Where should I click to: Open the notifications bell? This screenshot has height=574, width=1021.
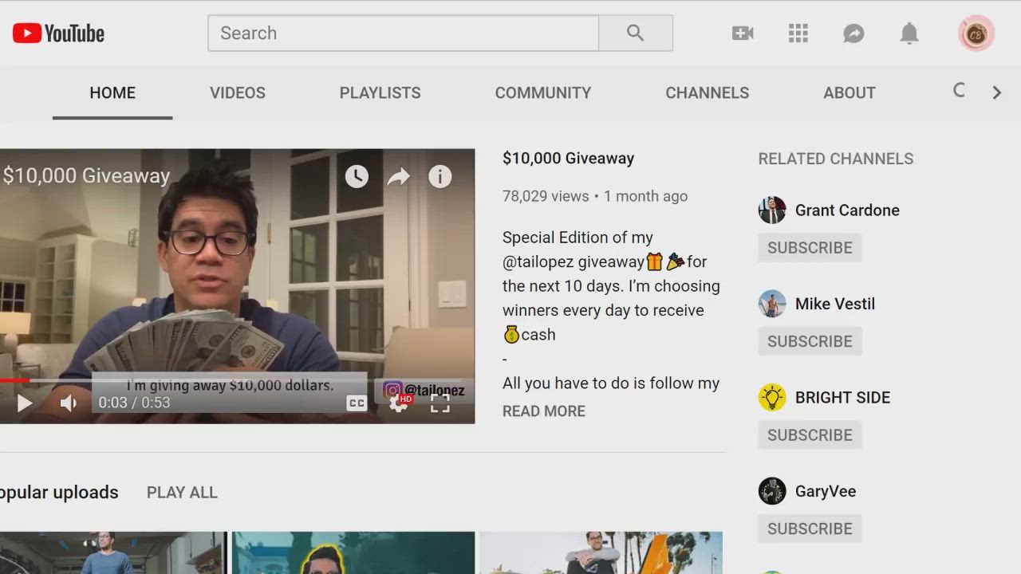[x=909, y=33]
